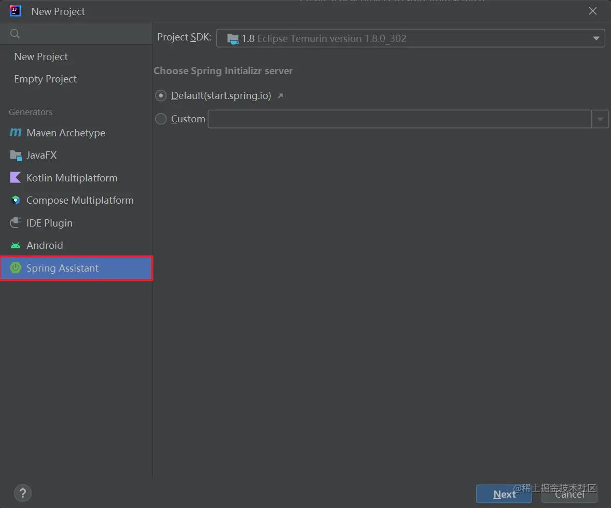Screen dimensions: 611x508
Task: Select New Project in sidebar
Action: click(x=41, y=57)
